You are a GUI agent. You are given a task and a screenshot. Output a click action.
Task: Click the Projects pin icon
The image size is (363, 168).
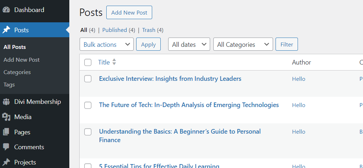point(6,162)
